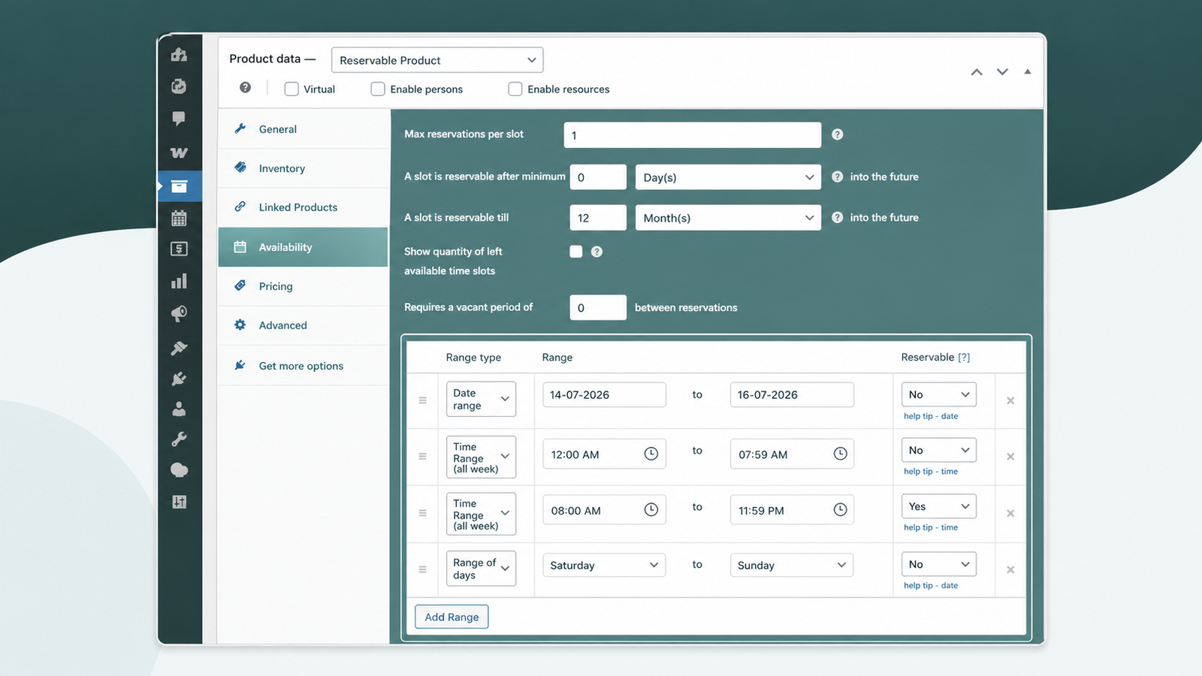
Task: Click the help icon beside Virtual checkbox
Action: click(x=245, y=88)
